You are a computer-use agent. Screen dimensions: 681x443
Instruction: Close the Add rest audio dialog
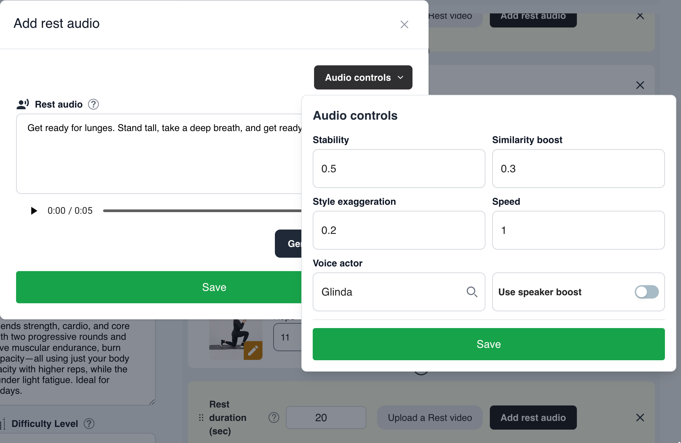coord(404,24)
